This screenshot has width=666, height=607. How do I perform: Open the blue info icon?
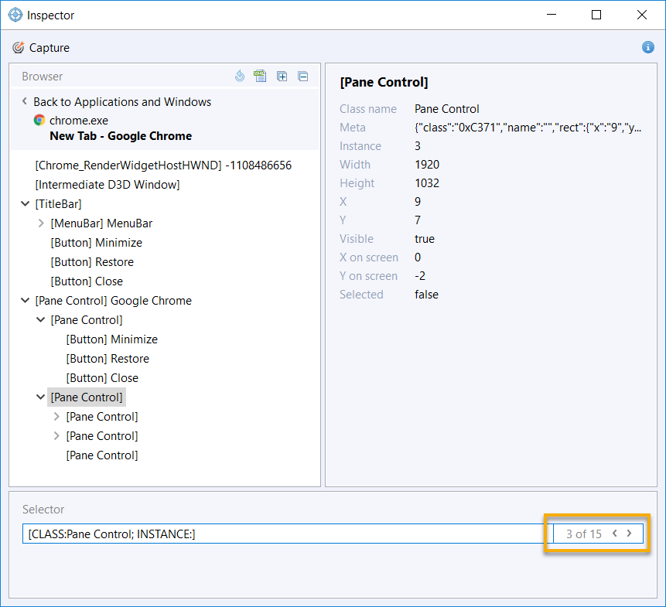pos(647,47)
